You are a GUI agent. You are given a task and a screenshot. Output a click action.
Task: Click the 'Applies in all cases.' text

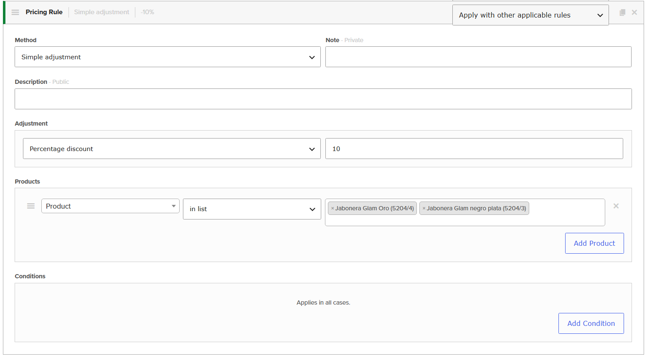click(323, 303)
